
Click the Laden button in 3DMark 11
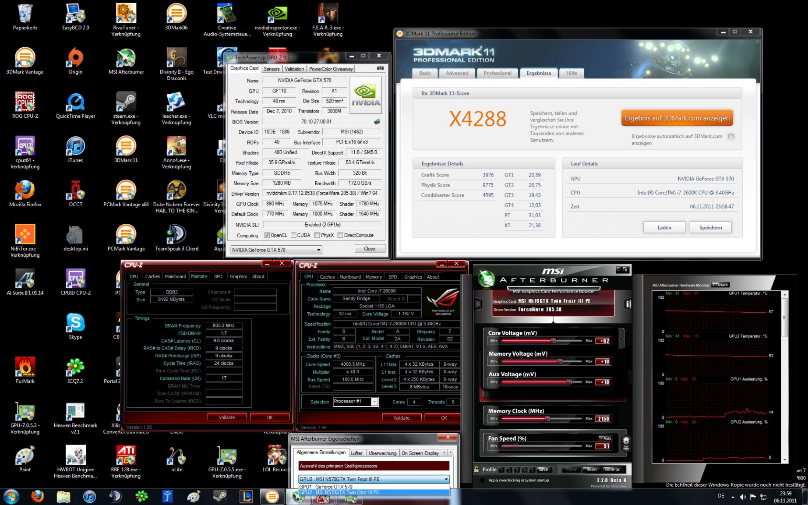(664, 227)
